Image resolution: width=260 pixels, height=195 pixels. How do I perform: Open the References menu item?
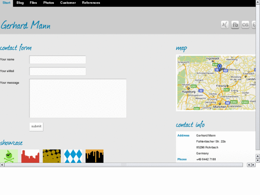coord(91,3)
